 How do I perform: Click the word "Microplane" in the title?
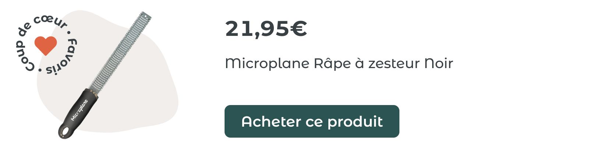click(x=267, y=64)
